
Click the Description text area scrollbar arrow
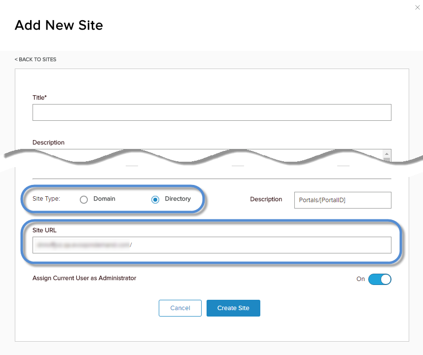tap(387, 153)
